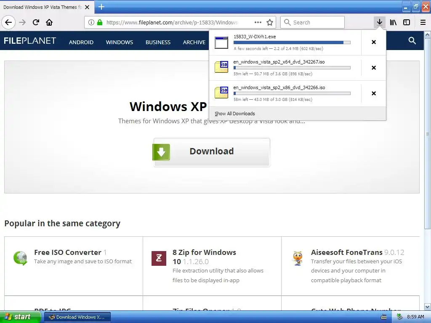The height and width of the screenshot is (323, 431).
Task: Toggle the Downloads panel arrow button
Action: (x=380, y=22)
